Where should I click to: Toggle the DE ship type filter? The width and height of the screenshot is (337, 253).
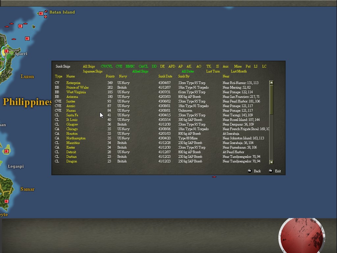point(162,67)
